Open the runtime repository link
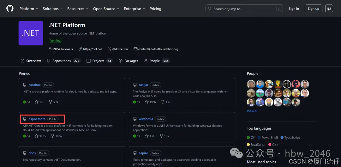Image resolution: width=341 pixels, height=167 pixels. click(x=35, y=85)
